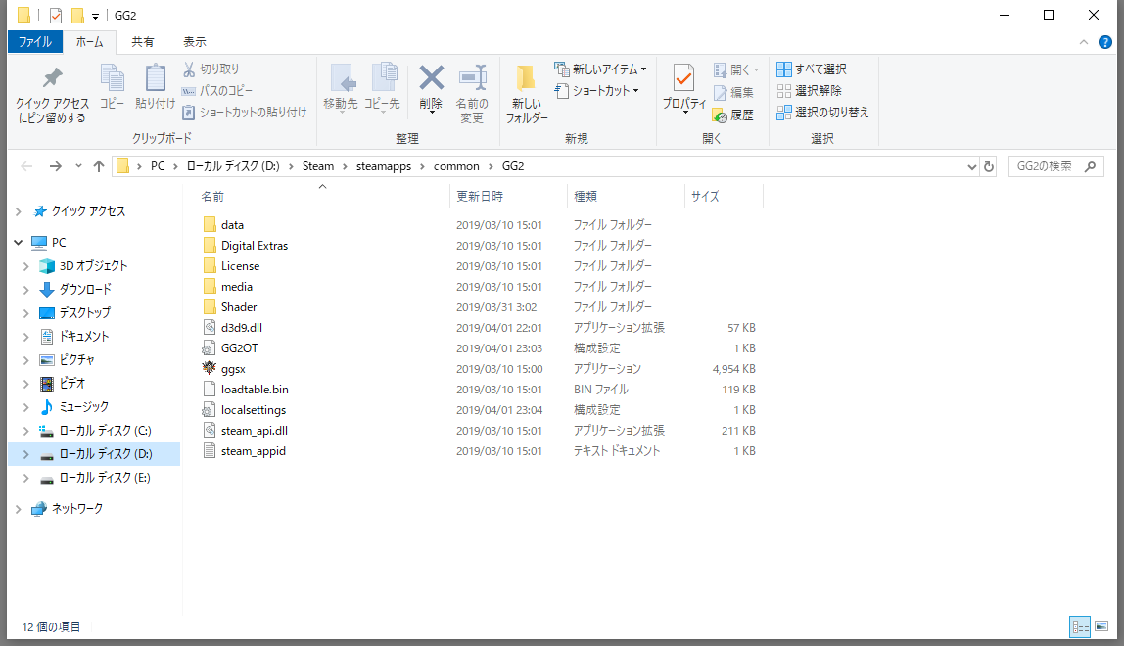Switch to details view icon in status bar

pyautogui.click(x=1080, y=625)
